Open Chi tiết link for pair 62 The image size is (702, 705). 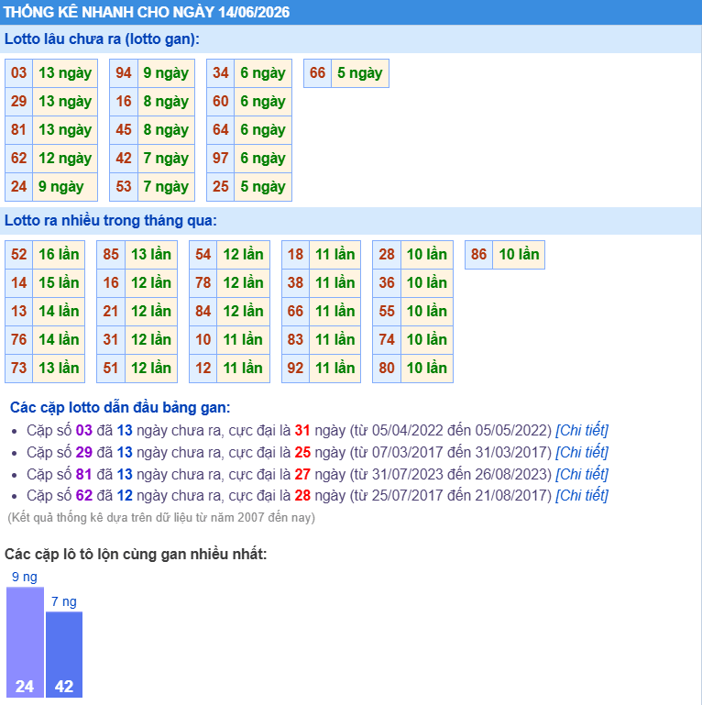point(582,495)
